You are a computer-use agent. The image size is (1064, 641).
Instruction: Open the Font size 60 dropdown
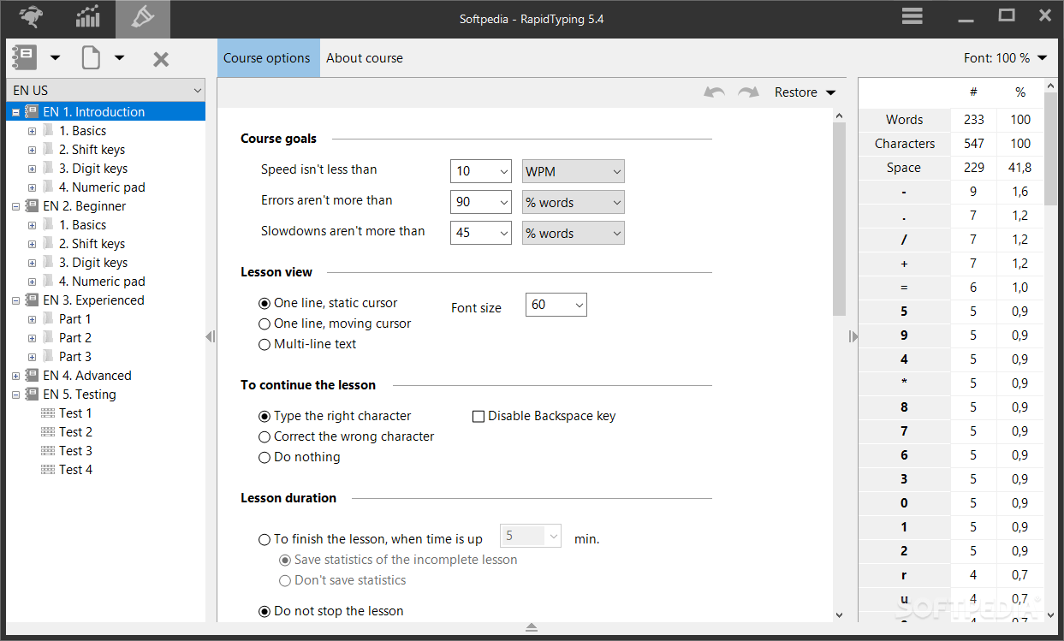[x=556, y=305]
